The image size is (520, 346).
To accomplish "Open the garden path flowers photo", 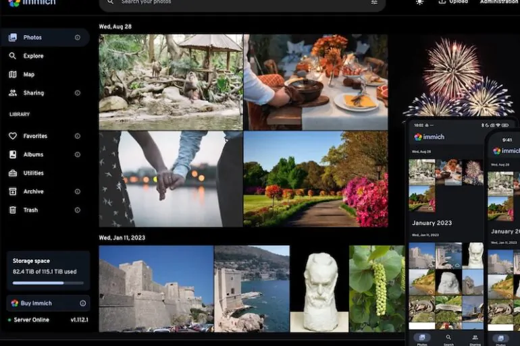I will (316, 179).
